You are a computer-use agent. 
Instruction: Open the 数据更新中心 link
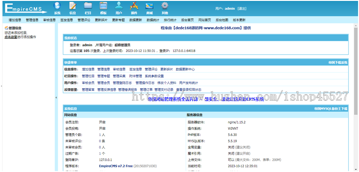pos(185,69)
